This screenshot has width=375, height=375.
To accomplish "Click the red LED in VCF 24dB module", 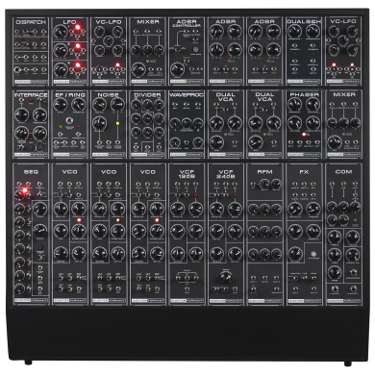I will coord(235,195).
